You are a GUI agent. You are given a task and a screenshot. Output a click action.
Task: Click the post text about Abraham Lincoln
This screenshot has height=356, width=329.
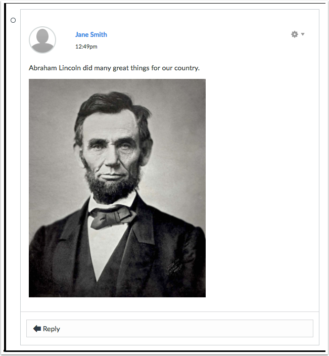(114, 68)
